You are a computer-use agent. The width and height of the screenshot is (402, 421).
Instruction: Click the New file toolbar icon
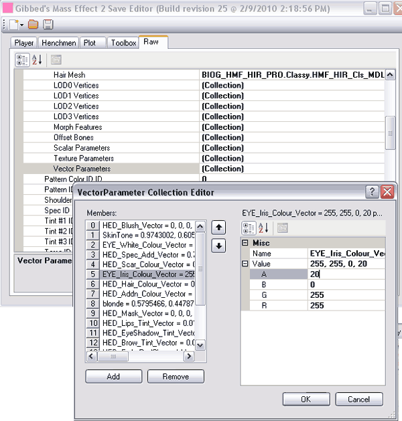click(14, 25)
